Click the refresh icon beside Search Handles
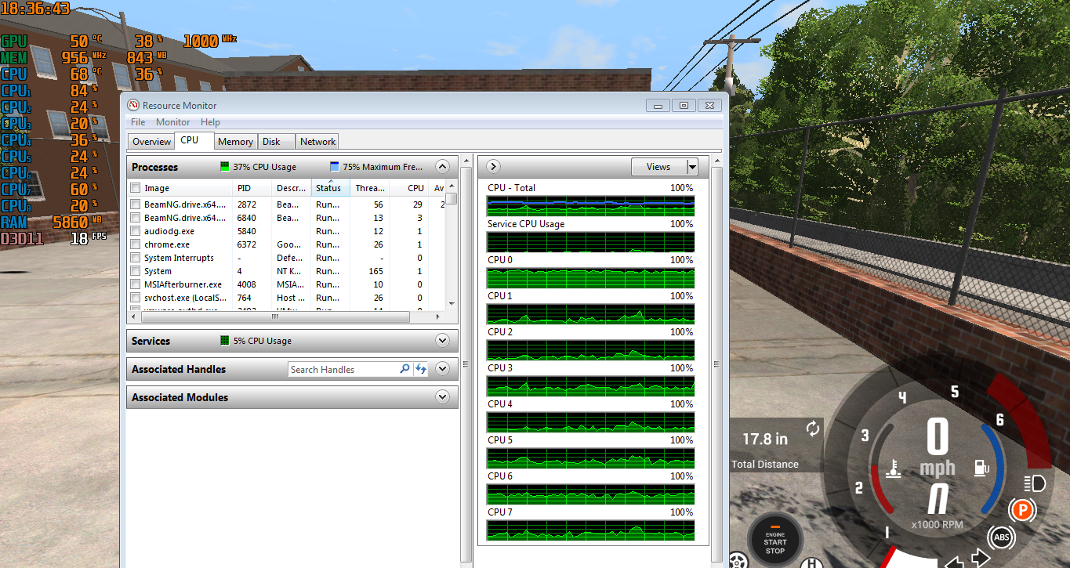This screenshot has width=1070, height=568. (421, 369)
